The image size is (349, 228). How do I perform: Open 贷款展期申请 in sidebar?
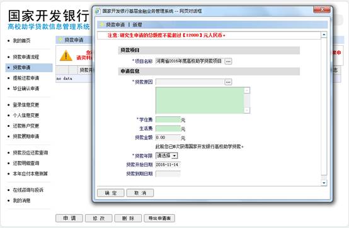coord(26,136)
